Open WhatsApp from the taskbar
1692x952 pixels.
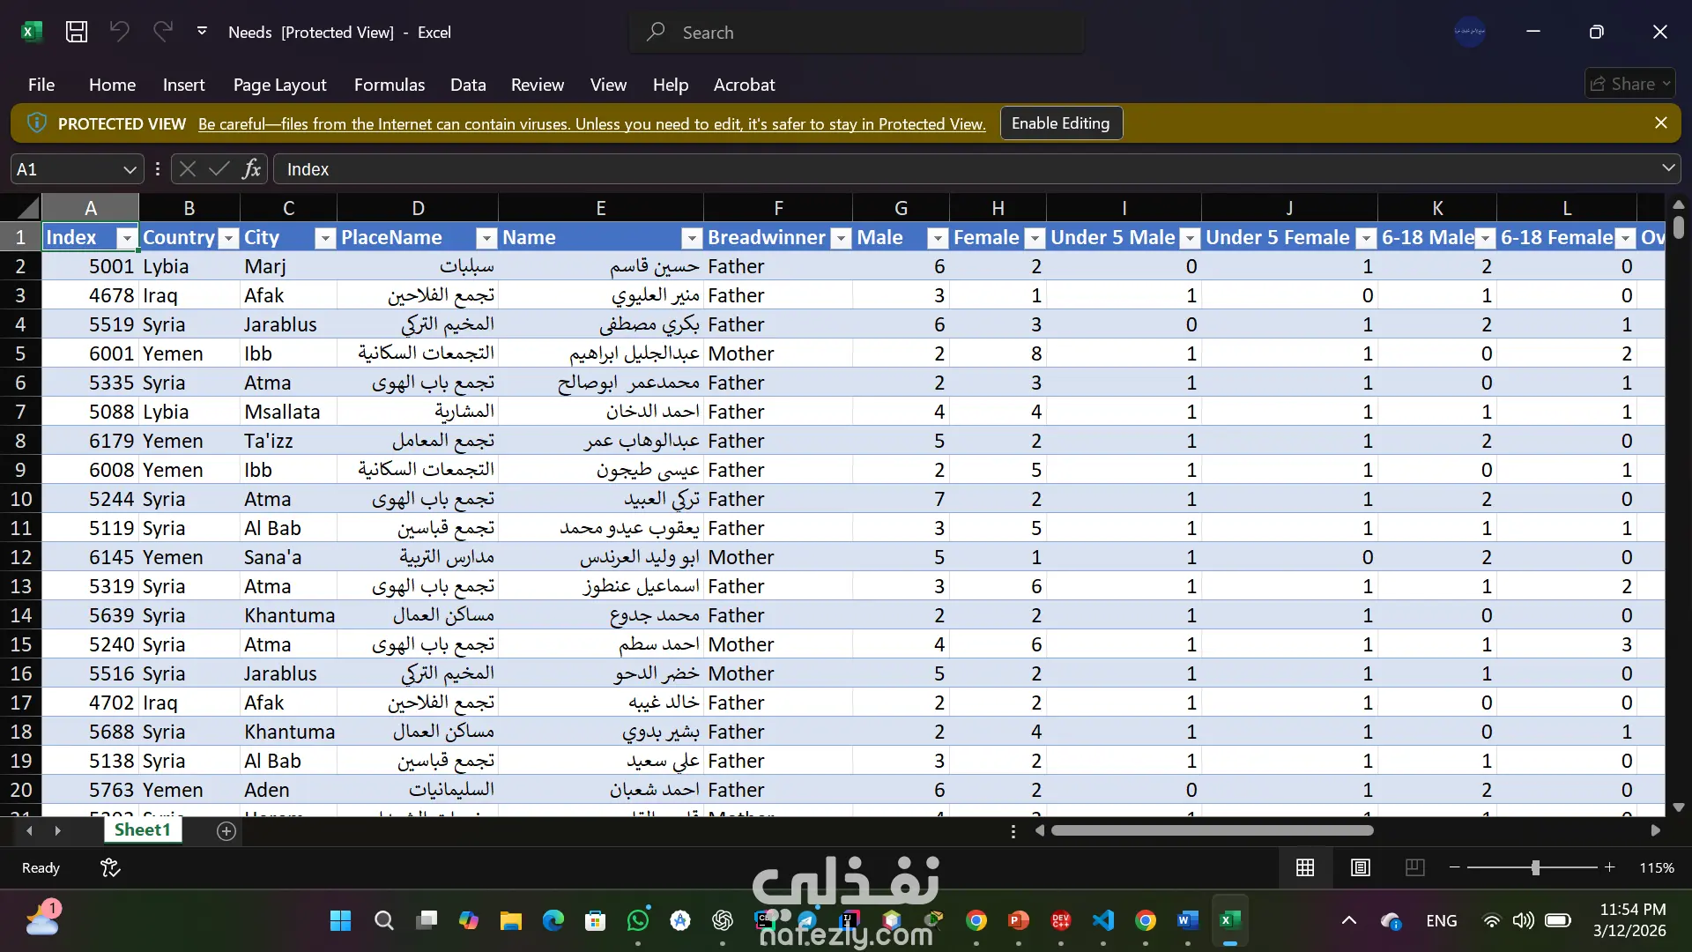point(637,920)
